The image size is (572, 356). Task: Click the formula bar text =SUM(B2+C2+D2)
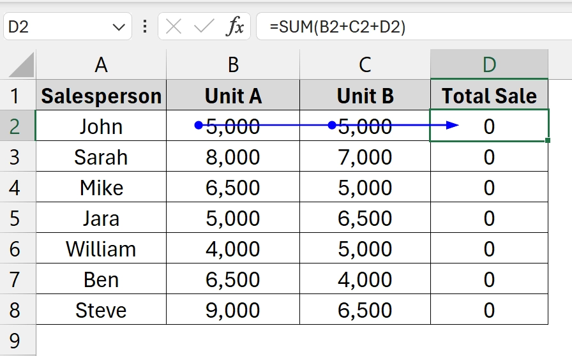coord(338,27)
